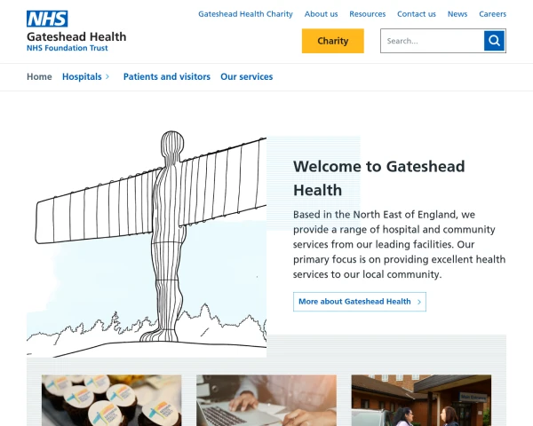Click More about Gateshead Health button

pyautogui.click(x=360, y=302)
